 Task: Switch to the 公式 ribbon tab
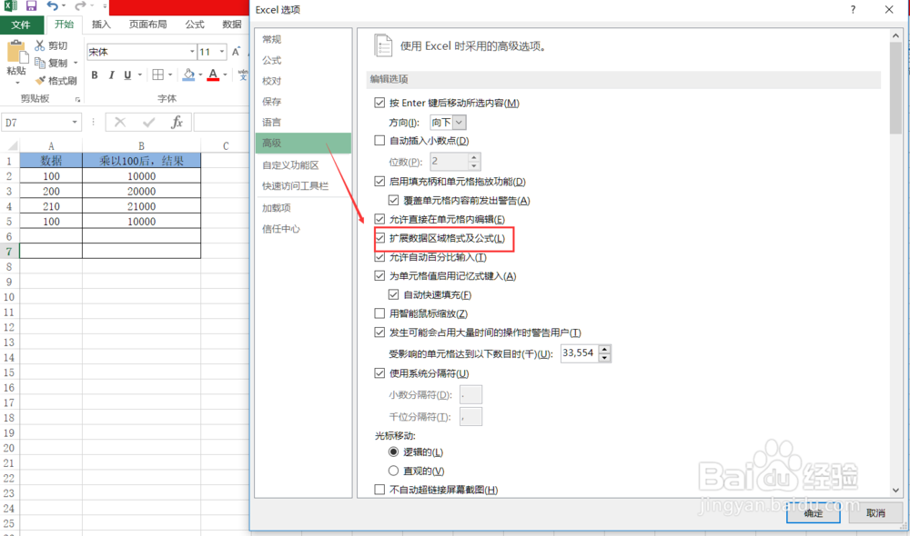(195, 25)
